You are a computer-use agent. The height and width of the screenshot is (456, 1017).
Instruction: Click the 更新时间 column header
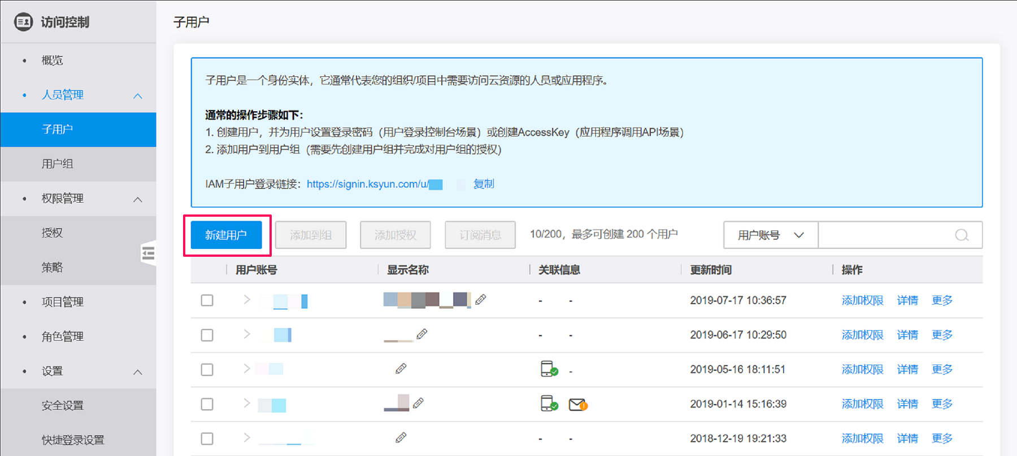tap(711, 270)
